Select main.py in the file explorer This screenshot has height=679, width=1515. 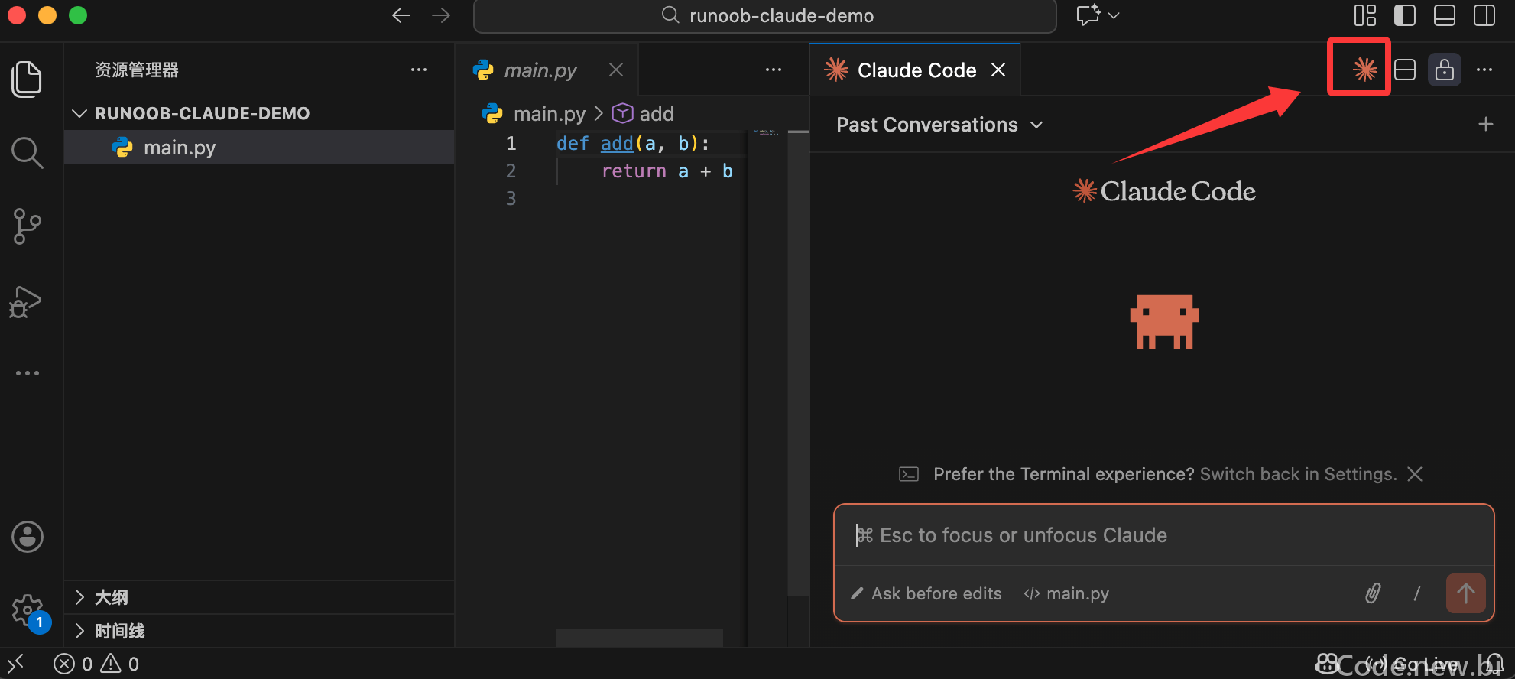(260, 147)
